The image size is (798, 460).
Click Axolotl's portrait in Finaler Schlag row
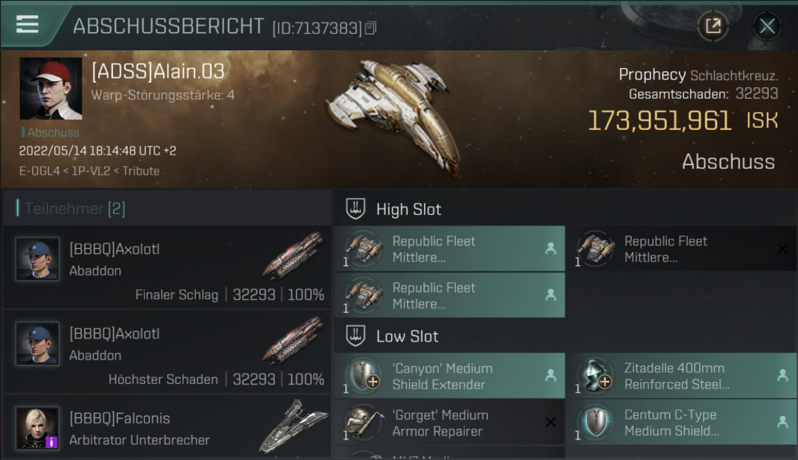[x=38, y=259]
